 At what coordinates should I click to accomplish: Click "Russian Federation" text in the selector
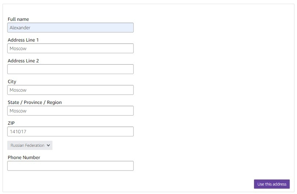(x=27, y=146)
